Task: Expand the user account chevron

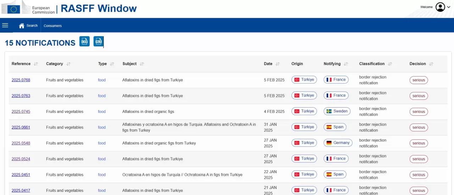Action: pyautogui.click(x=449, y=7)
